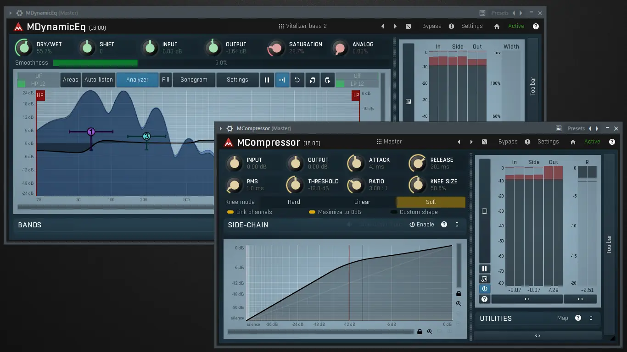Enable Custom shape option
Screen dimensions: 627x352
click(414, 212)
